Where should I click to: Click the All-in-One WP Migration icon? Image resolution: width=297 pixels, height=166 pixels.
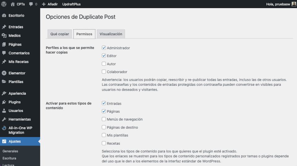point(4,128)
